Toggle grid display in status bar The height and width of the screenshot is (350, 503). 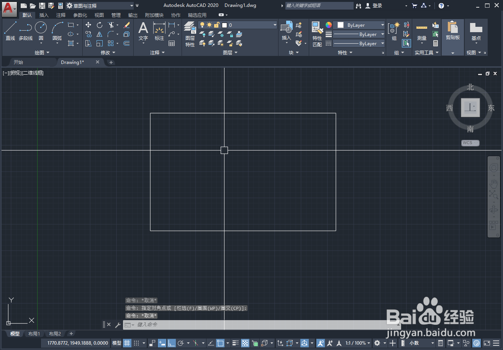127,343
